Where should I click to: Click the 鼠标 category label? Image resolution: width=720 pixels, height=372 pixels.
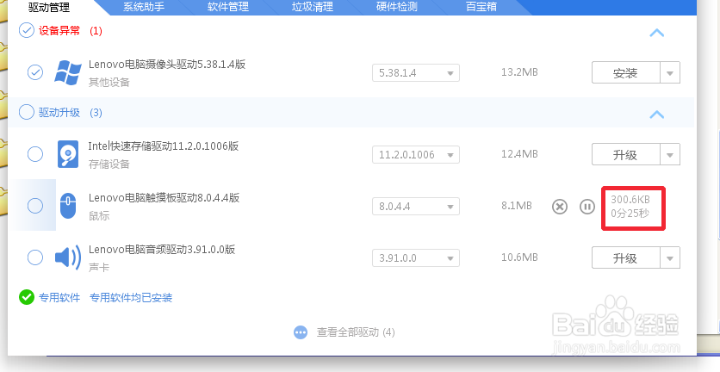(99, 216)
